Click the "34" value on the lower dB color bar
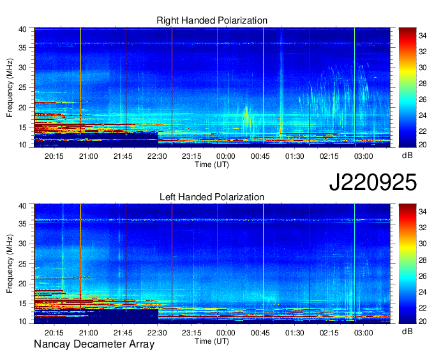This screenshot has height=352, width=434. point(423,212)
